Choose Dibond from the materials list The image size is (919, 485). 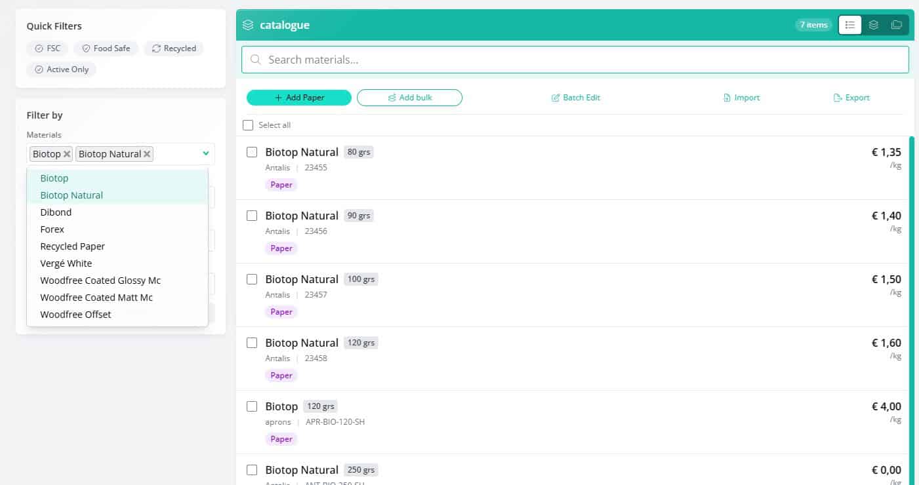pyautogui.click(x=56, y=212)
